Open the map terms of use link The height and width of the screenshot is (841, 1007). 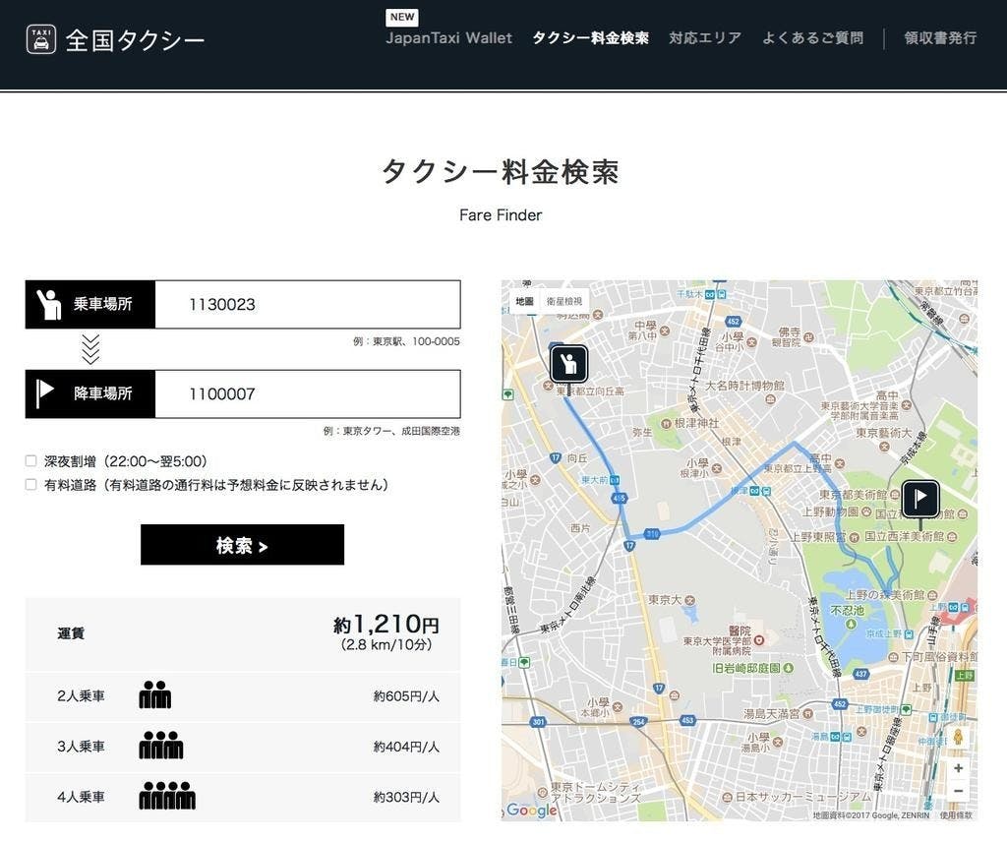point(956,815)
